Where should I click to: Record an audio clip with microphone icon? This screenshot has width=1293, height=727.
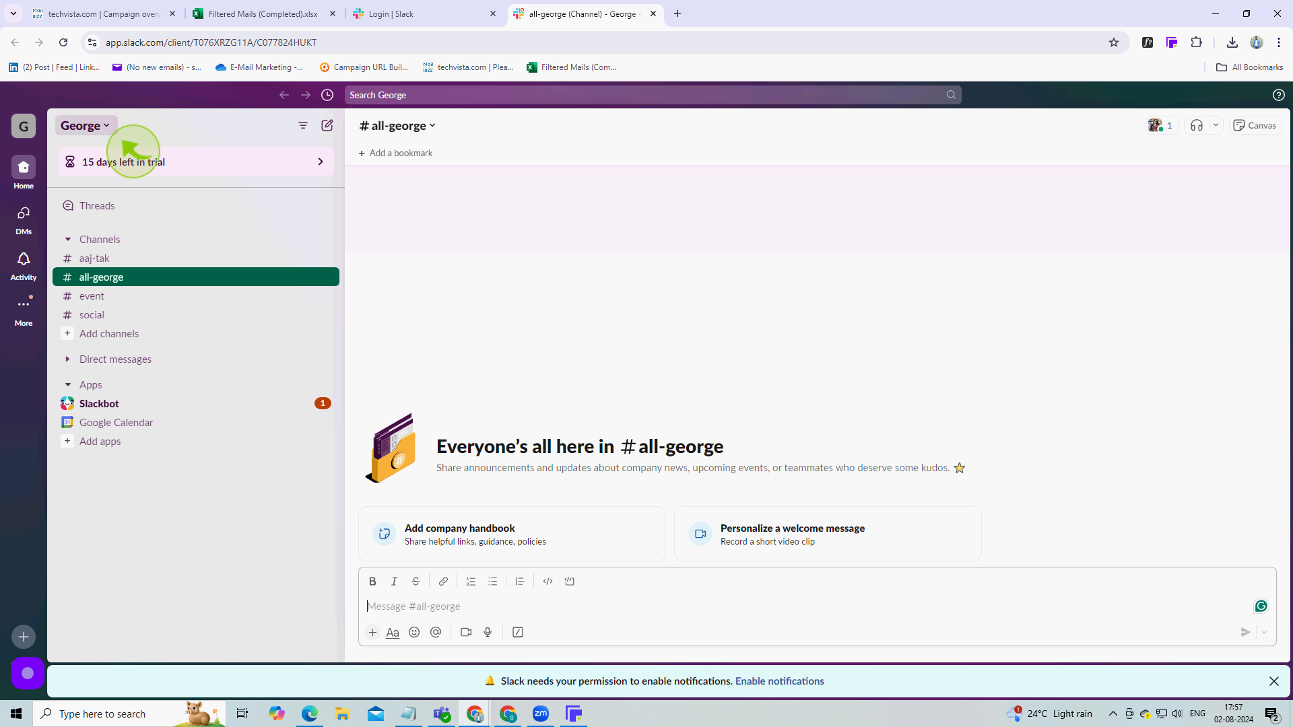coord(488,632)
